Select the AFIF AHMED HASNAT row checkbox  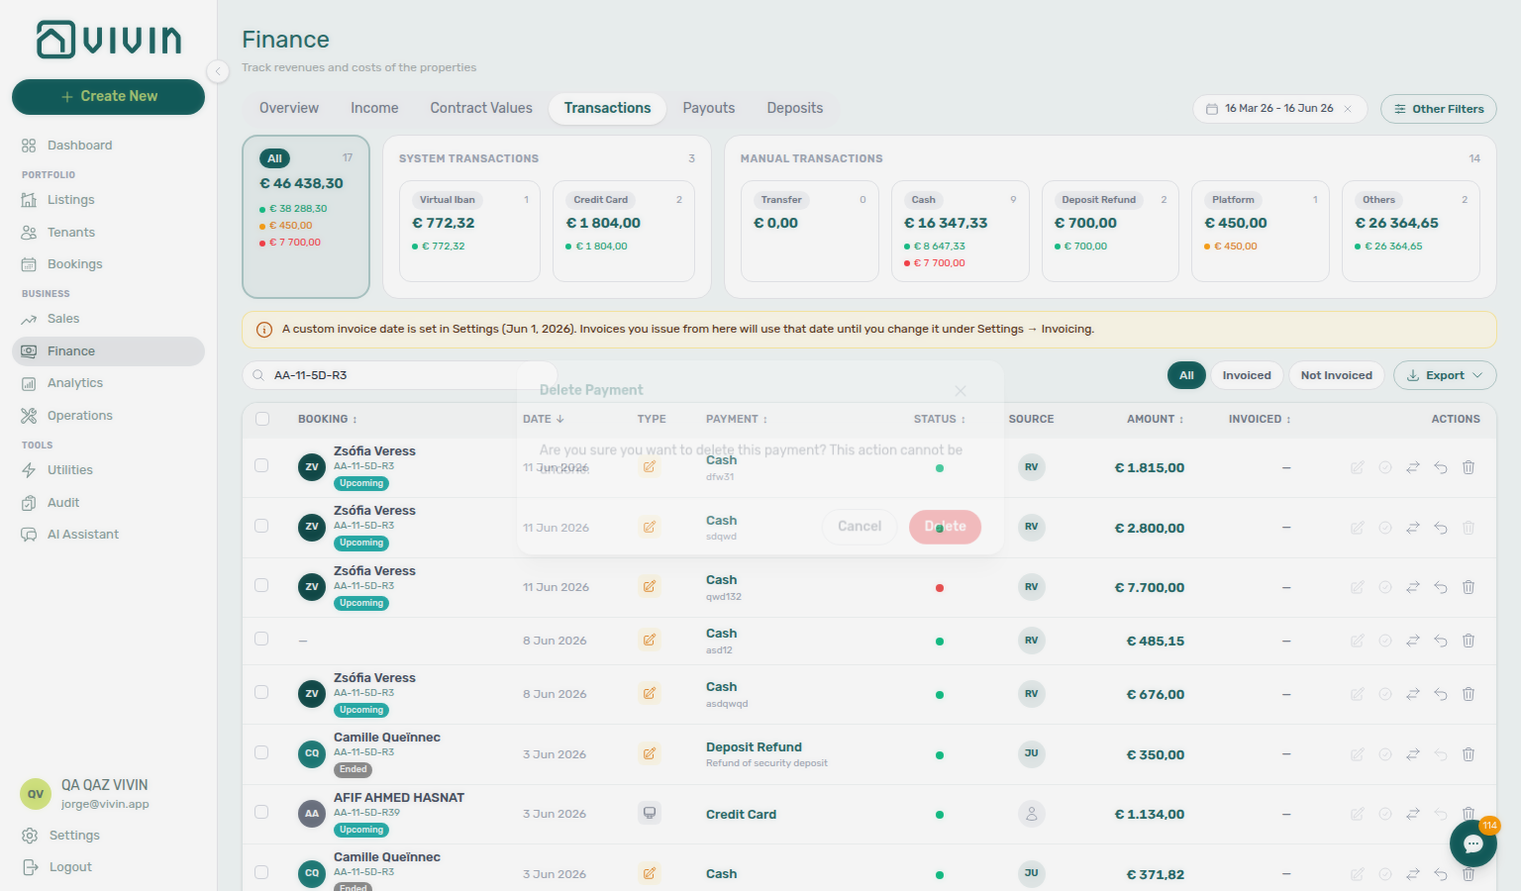coord(261,812)
